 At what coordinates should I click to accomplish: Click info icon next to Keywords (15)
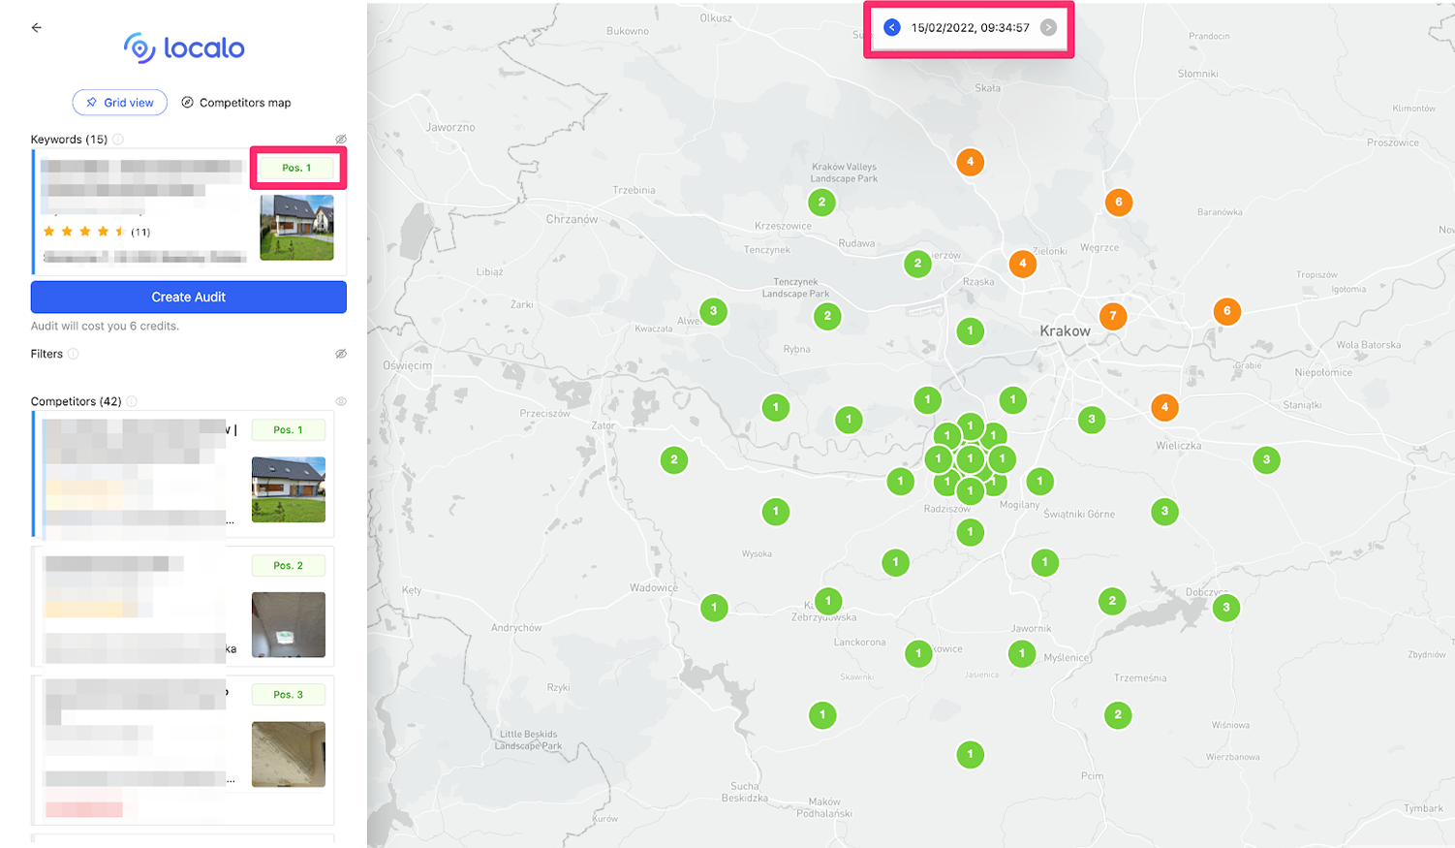tap(118, 140)
